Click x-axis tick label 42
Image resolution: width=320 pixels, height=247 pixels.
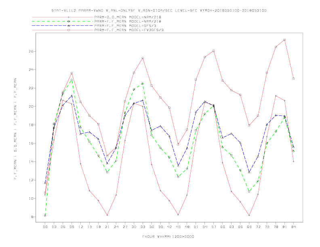[x=169, y=227]
